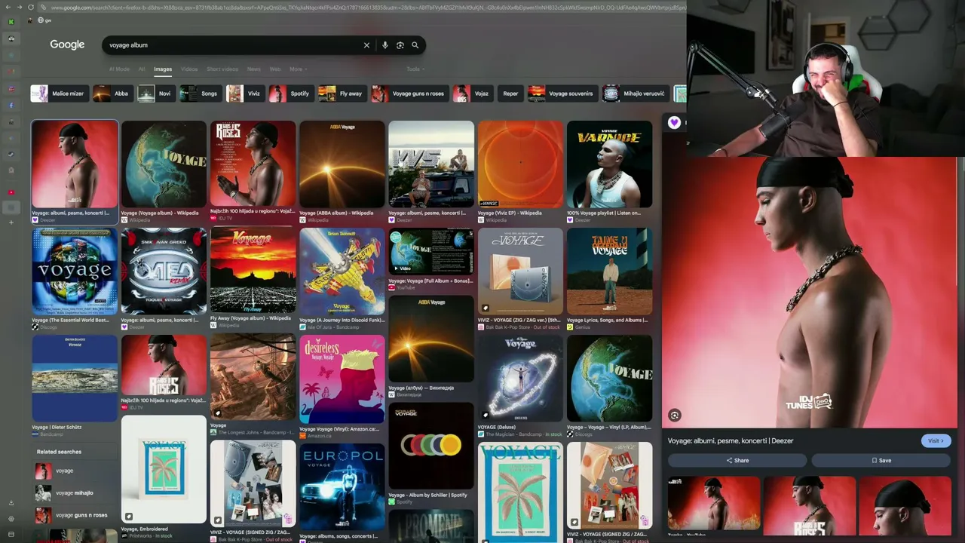
Task: Open the Facebook icon in browser sidebar
Action: click(11, 106)
